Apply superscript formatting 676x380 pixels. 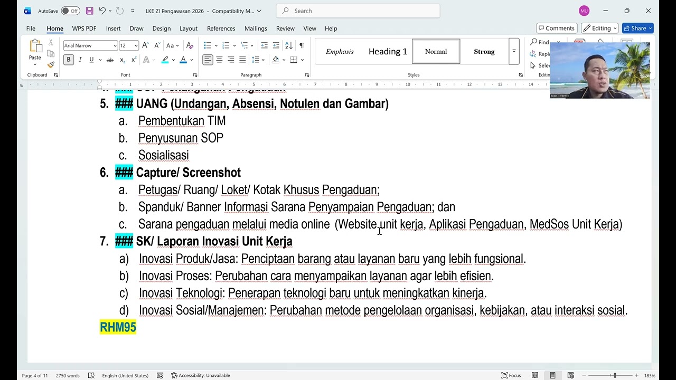tap(134, 60)
